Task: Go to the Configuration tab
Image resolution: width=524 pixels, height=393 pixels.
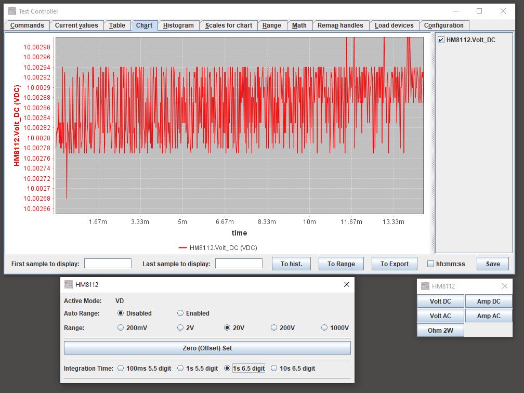Action: (443, 25)
